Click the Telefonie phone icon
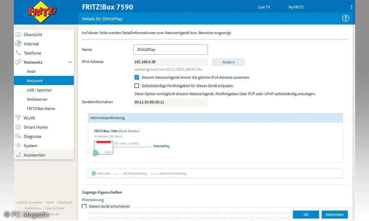 [18, 53]
